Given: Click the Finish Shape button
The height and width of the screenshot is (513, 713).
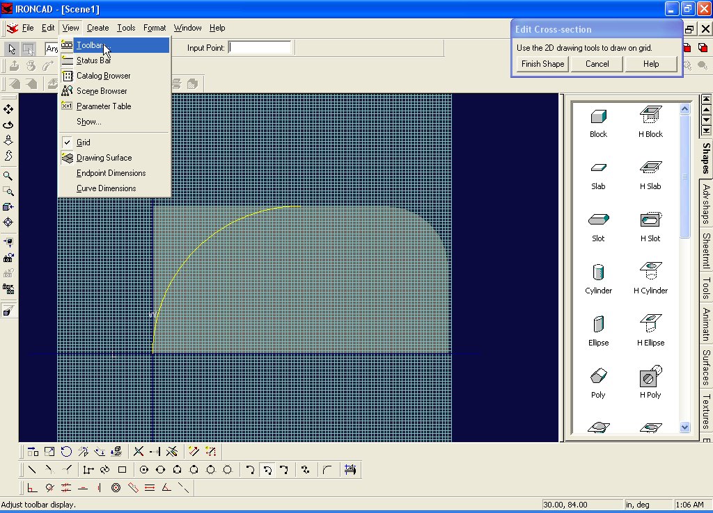Looking at the screenshot, I should click(x=542, y=64).
